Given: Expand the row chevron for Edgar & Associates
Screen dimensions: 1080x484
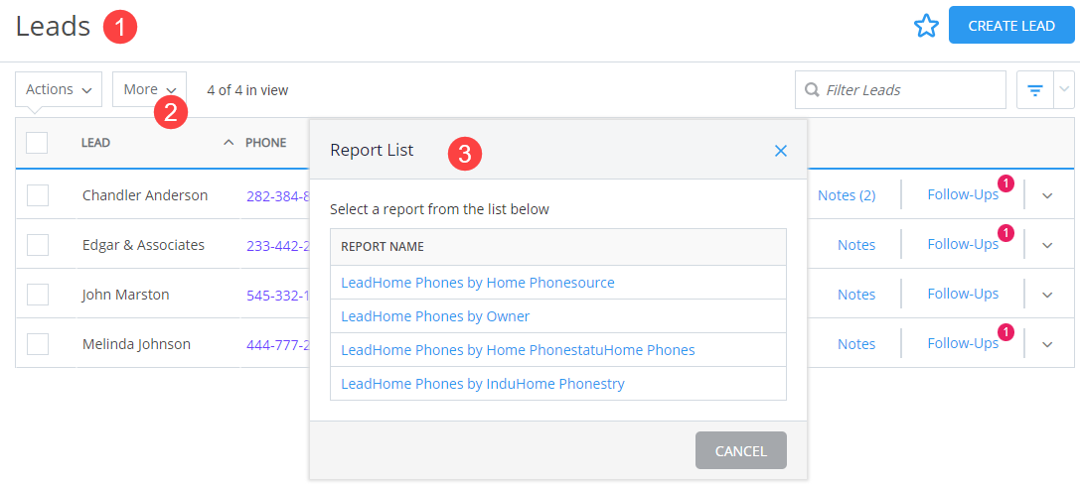Looking at the screenshot, I should coord(1047,245).
